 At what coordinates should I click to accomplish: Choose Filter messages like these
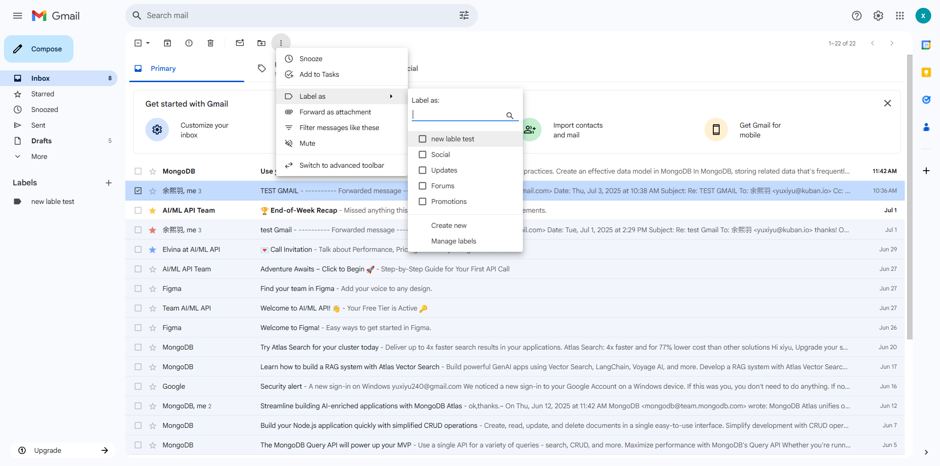coord(342,128)
